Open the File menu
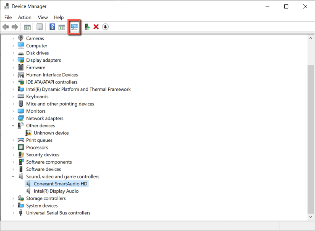Viewport: 315px width, 231px height. point(8,17)
